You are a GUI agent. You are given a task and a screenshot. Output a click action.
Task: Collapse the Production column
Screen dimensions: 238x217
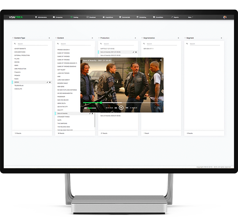tap(99, 38)
